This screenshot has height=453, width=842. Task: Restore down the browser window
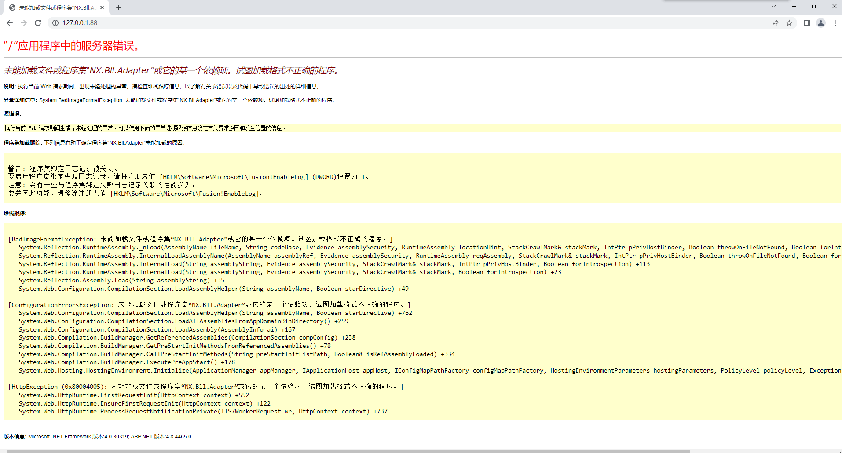tap(814, 7)
